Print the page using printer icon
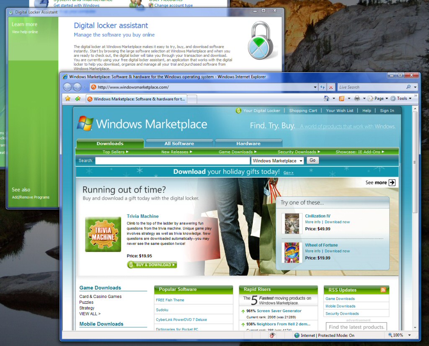The image size is (429, 346). pyautogui.click(x=357, y=99)
